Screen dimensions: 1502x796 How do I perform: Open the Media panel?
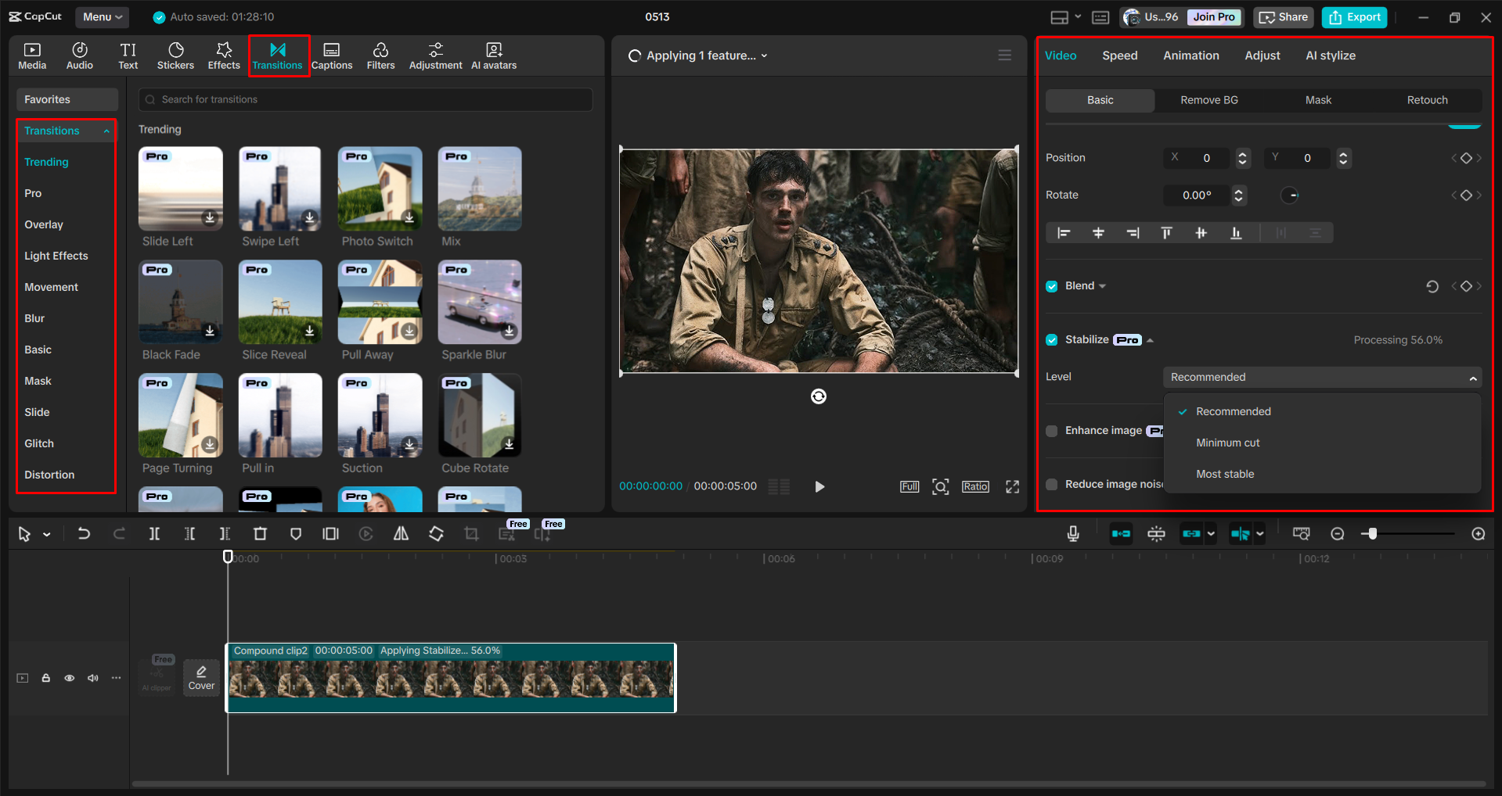[31, 55]
